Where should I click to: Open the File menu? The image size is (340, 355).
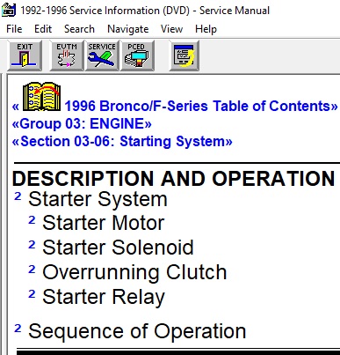pos(14,29)
